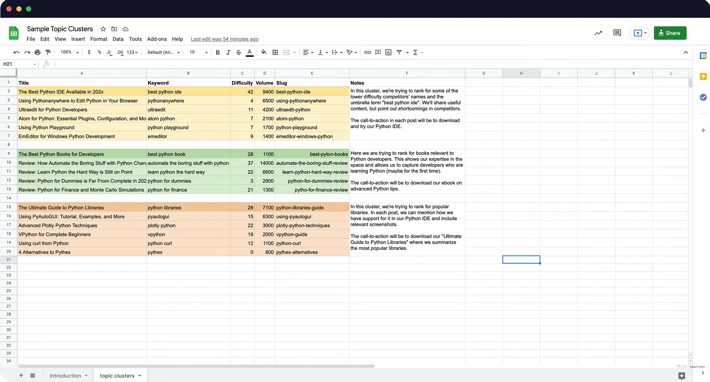
Task: Check the cloud save status icon
Action: pos(126,29)
